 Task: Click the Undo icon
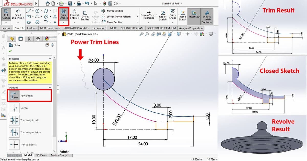click(x=87, y=3)
